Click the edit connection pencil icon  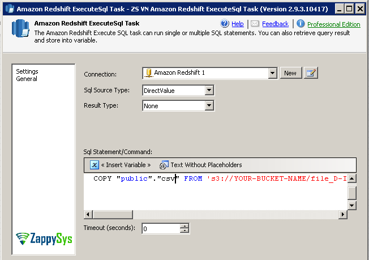click(311, 73)
